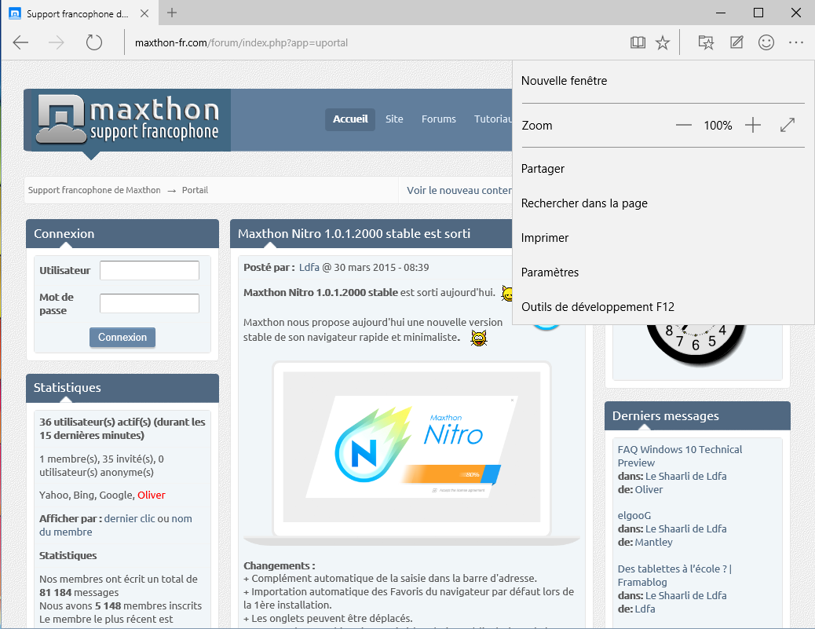Viewport: 815px width, 629px height.
Task: Click author Mantley link
Action: point(653,542)
